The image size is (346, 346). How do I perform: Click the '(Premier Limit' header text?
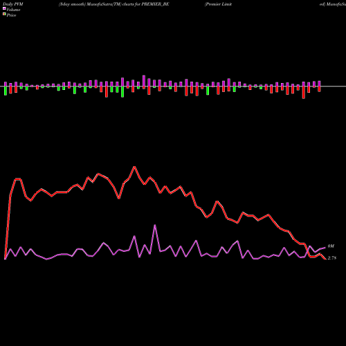[x=218, y=4]
